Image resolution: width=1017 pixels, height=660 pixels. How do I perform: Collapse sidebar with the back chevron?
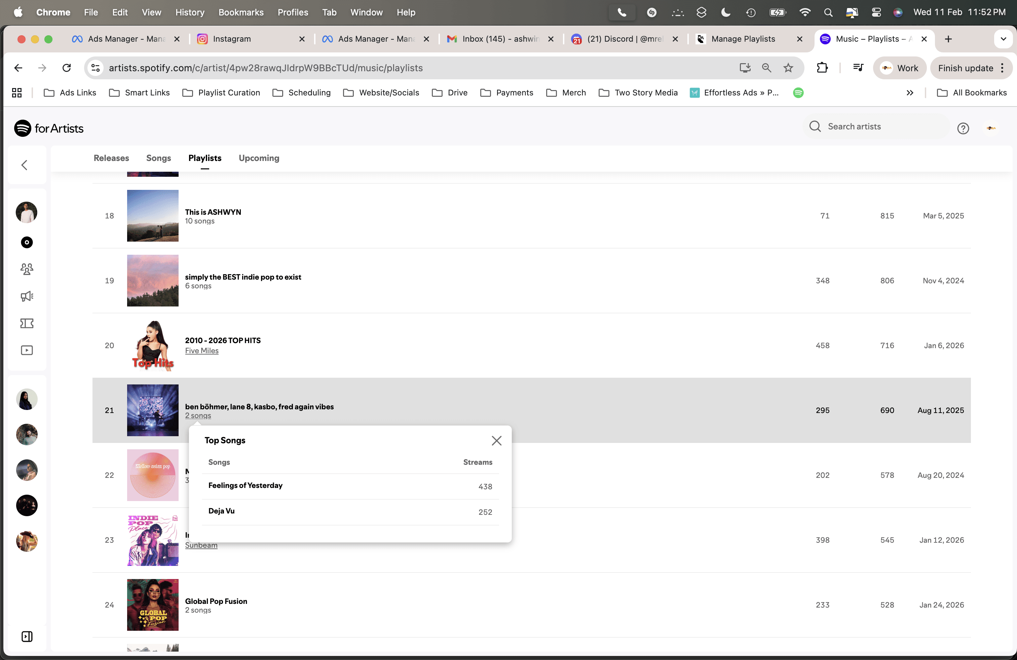click(25, 165)
